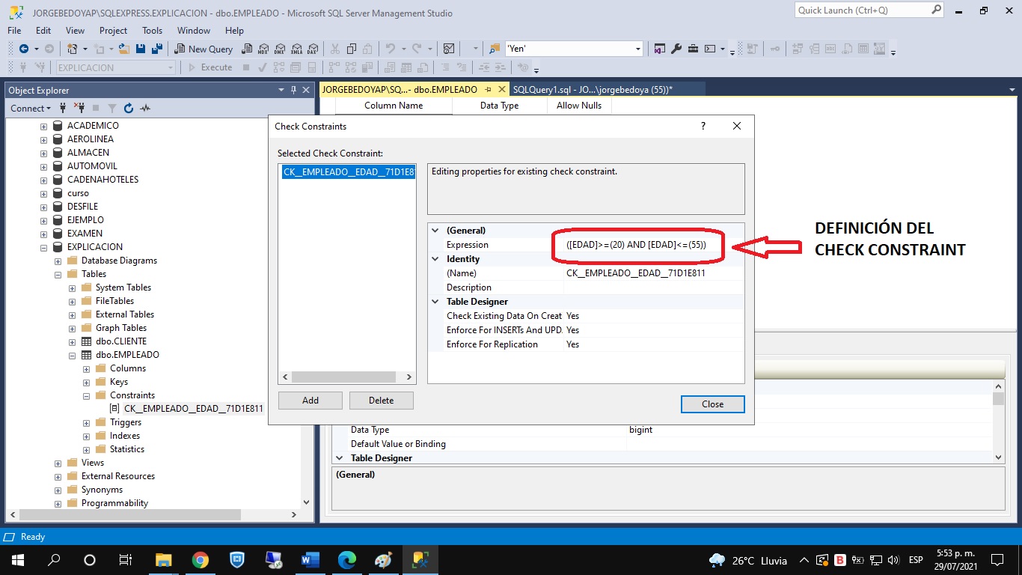The width and height of the screenshot is (1022, 575).
Task: Open an MDX query icon
Action: [263, 49]
